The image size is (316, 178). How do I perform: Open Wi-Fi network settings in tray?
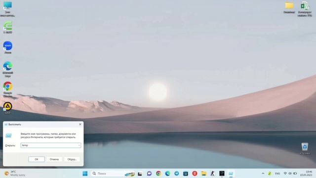[x=285, y=174]
